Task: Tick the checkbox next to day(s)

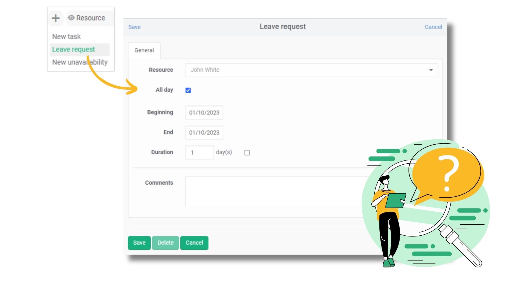Action: pyautogui.click(x=247, y=153)
